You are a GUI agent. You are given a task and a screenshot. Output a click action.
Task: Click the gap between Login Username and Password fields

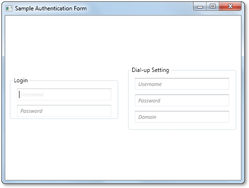click(x=64, y=103)
